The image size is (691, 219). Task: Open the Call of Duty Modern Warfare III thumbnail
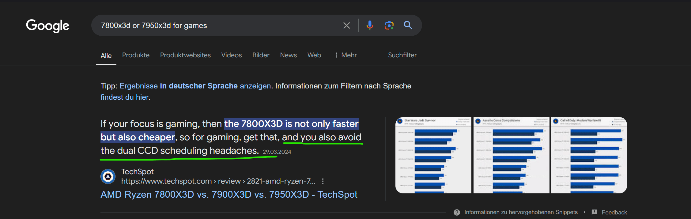(x=589, y=155)
